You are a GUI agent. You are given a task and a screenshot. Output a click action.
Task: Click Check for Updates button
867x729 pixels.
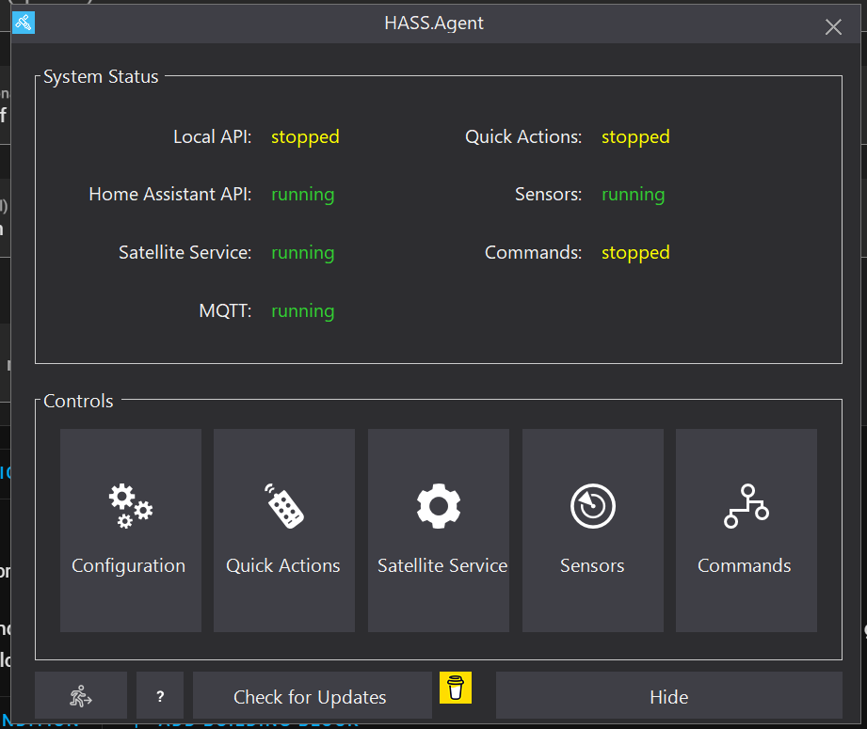pos(313,695)
